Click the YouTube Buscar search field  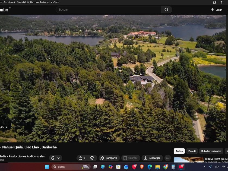(x=109, y=10)
